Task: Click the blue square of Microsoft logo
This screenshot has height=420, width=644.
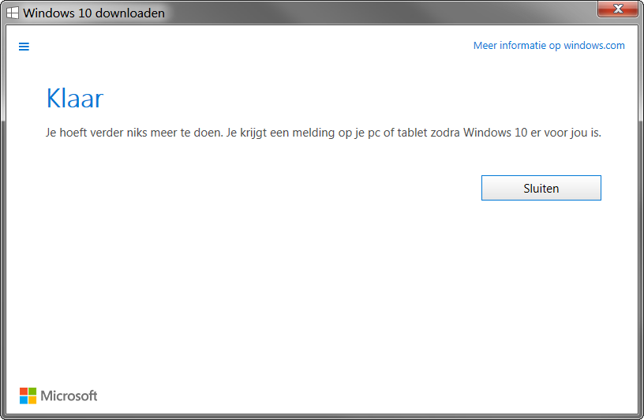Action: click(24, 400)
